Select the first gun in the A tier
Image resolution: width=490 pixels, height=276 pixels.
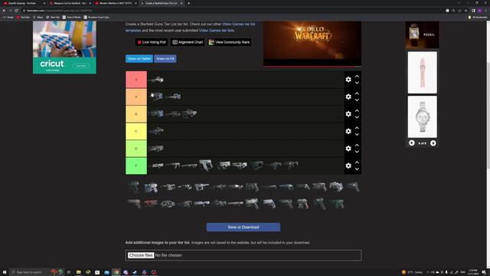pyautogui.click(x=156, y=97)
